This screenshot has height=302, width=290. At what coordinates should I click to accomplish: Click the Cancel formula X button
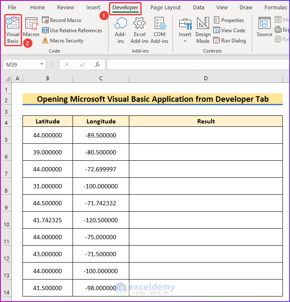point(67,64)
